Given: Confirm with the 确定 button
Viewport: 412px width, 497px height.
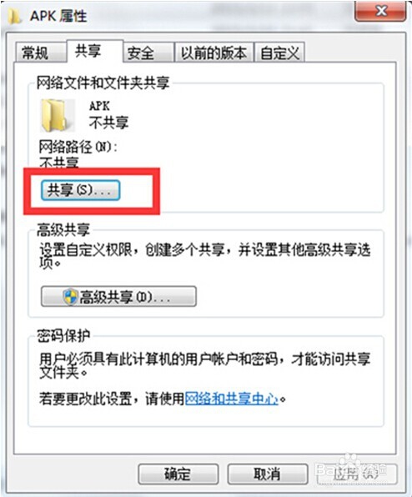Looking at the screenshot, I should pyautogui.click(x=178, y=474).
